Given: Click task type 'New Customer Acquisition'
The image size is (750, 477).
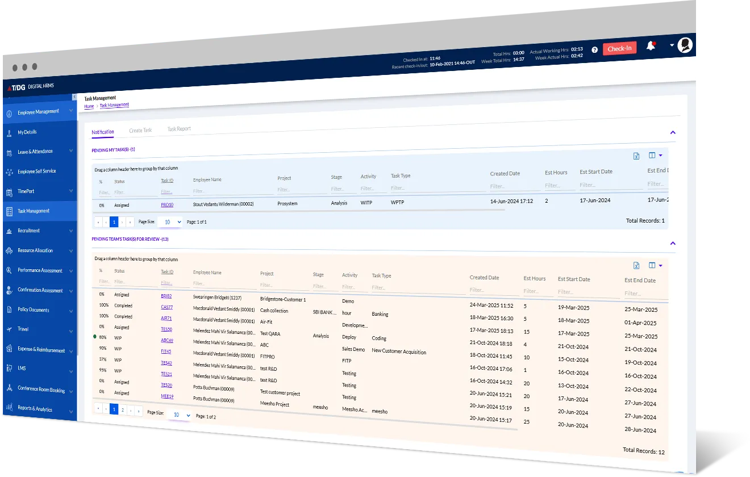Looking at the screenshot, I should [x=399, y=352].
